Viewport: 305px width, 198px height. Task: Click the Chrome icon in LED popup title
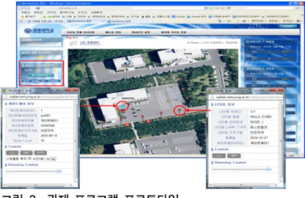coord(211,91)
